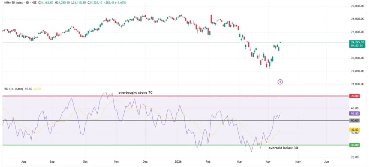This screenshot has height=167, width=369.
Task: Click the purple 55.80 RSI value tag
Action: pyautogui.click(x=355, y=113)
